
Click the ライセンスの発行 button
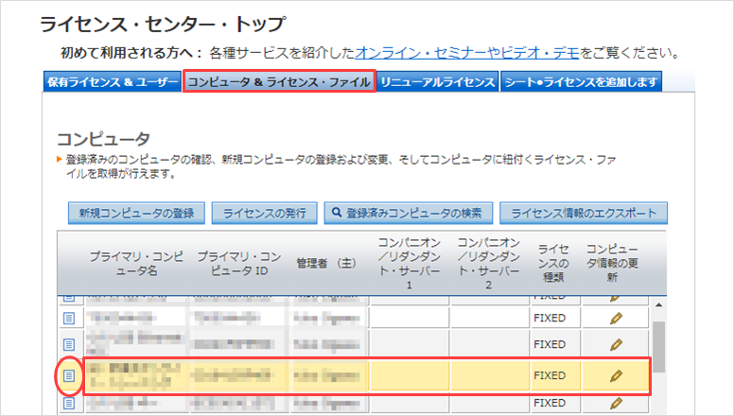tap(264, 214)
